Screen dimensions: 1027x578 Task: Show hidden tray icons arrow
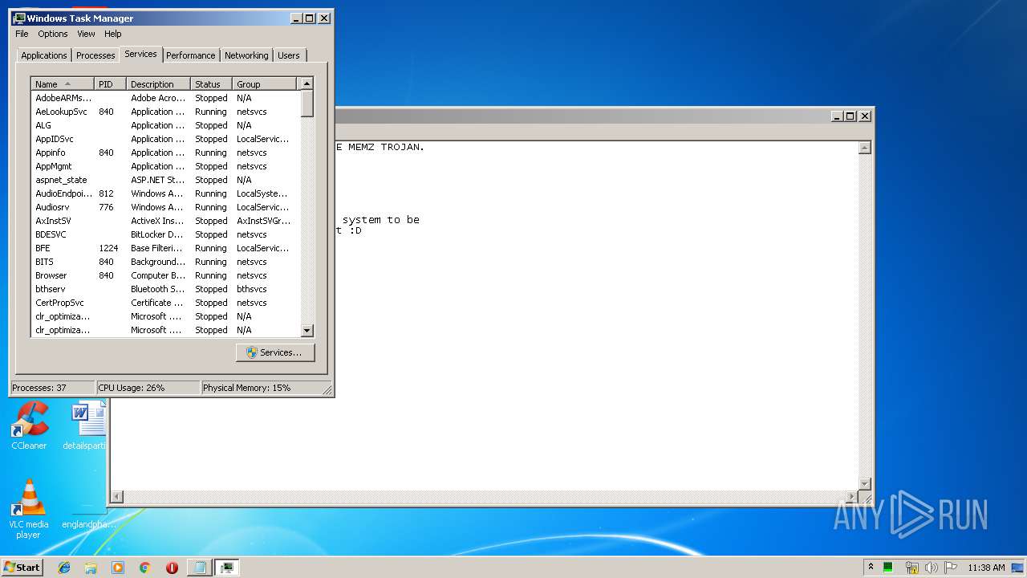[x=871, y=568]
